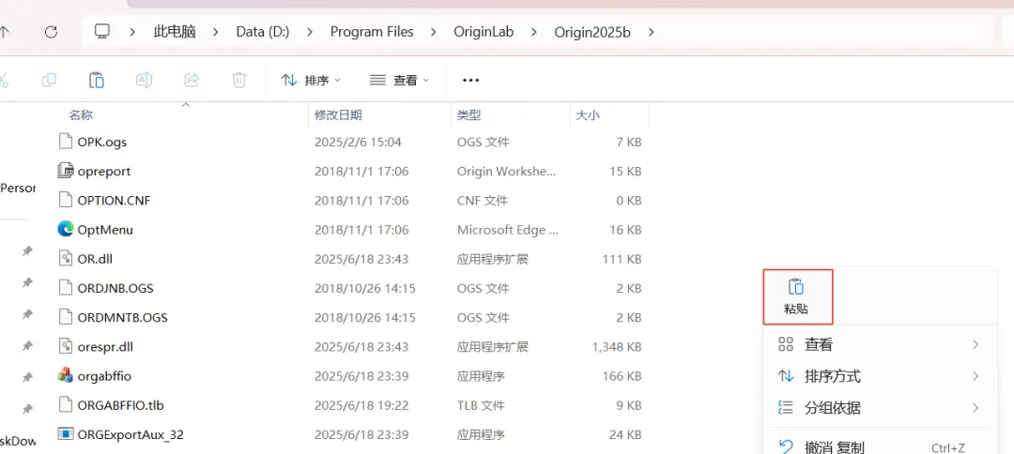The width and height of the screenshot is (1014, 454).
Task: Expand the chevron after Program Files
Action: (434, 32)
